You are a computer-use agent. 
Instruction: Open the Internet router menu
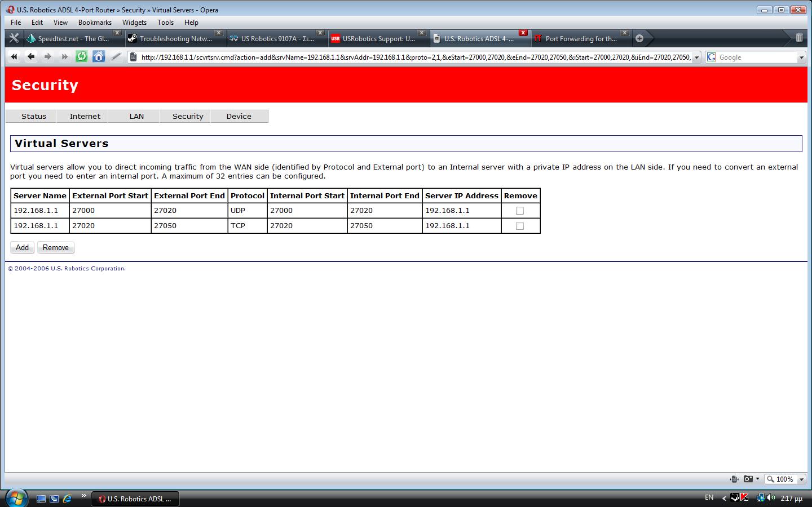(85, 116)
